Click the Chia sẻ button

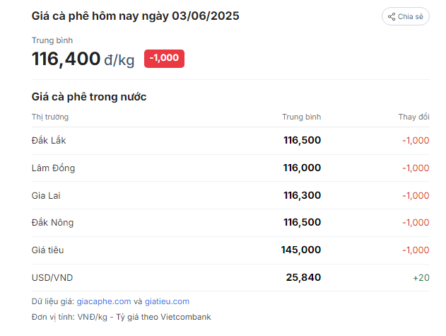point(405,16)
